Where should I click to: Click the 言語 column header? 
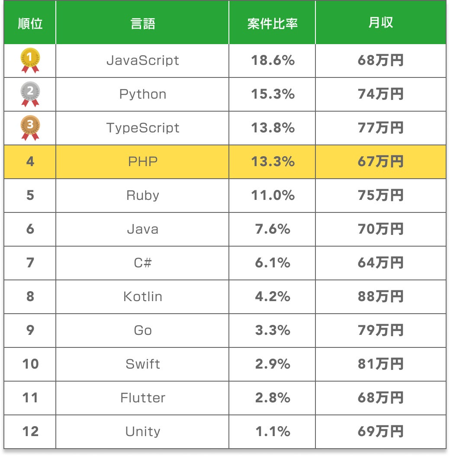142,23
